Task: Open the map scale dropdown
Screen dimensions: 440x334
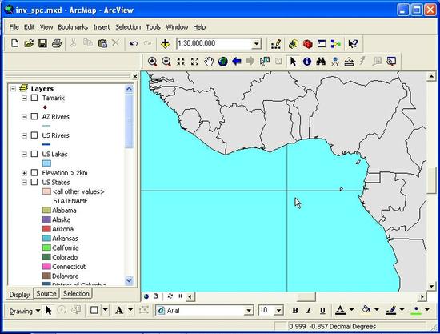Action: [x=256, y=44]
